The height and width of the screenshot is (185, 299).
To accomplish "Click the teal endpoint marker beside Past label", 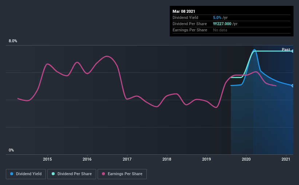I will click(293, 51).
